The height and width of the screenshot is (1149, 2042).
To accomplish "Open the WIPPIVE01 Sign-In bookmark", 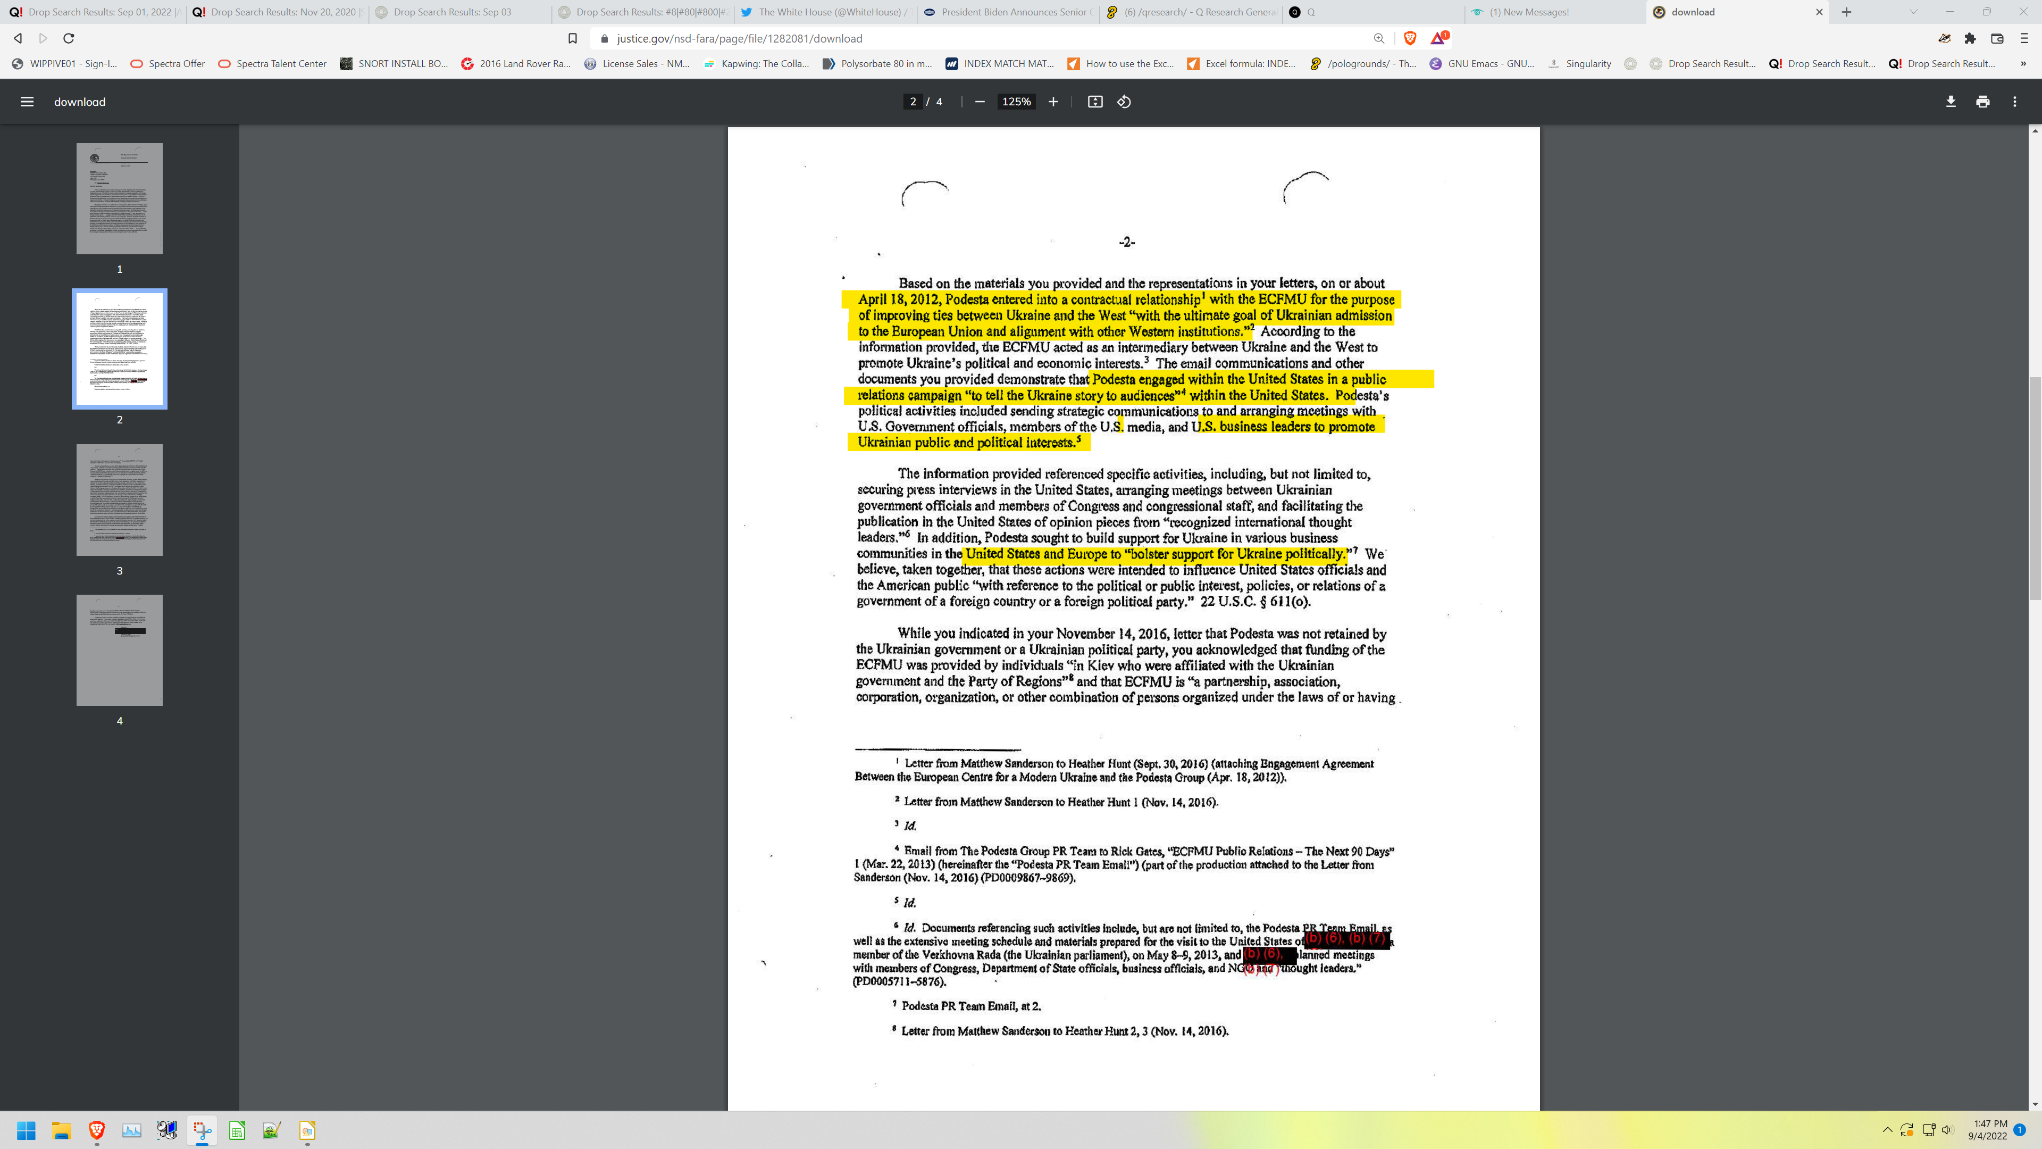I will [x=64, y=63].
